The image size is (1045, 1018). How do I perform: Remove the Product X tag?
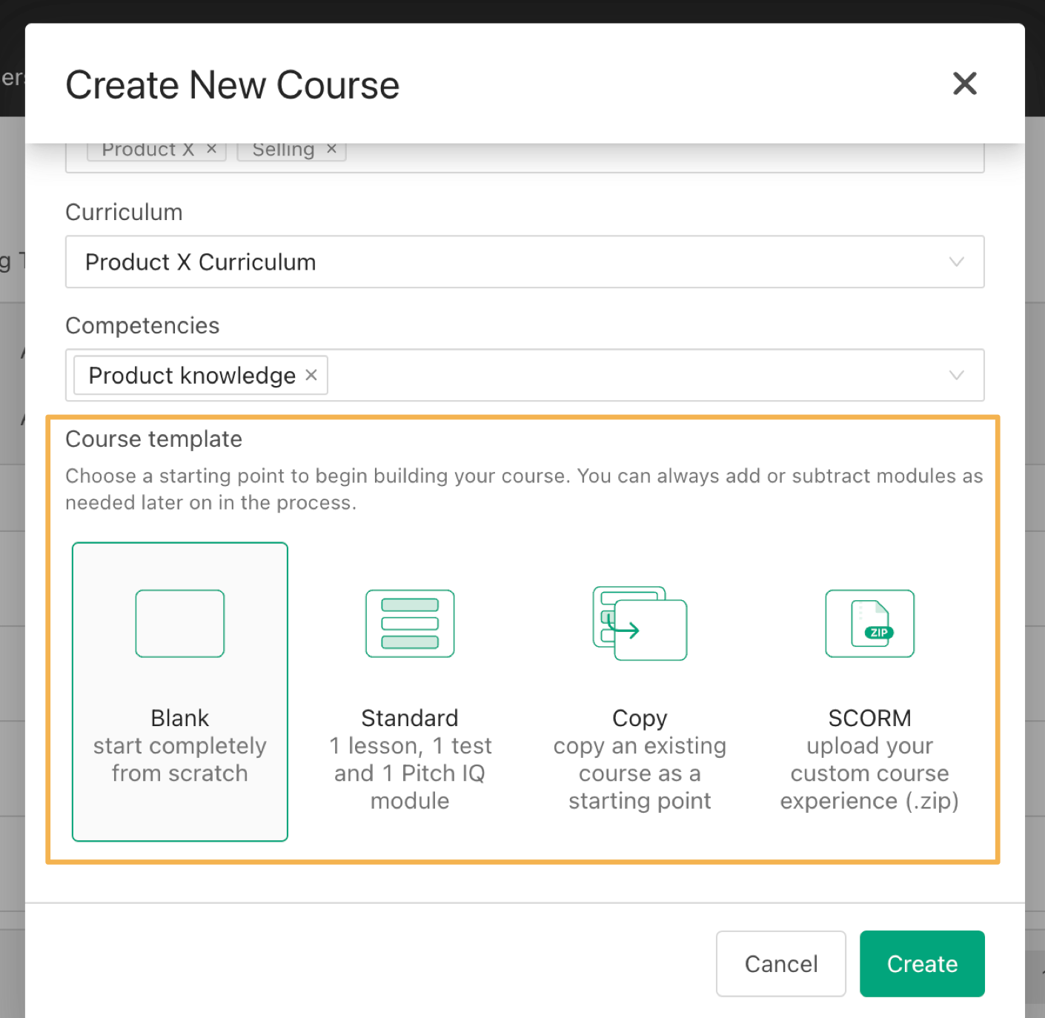coord(211,149)
